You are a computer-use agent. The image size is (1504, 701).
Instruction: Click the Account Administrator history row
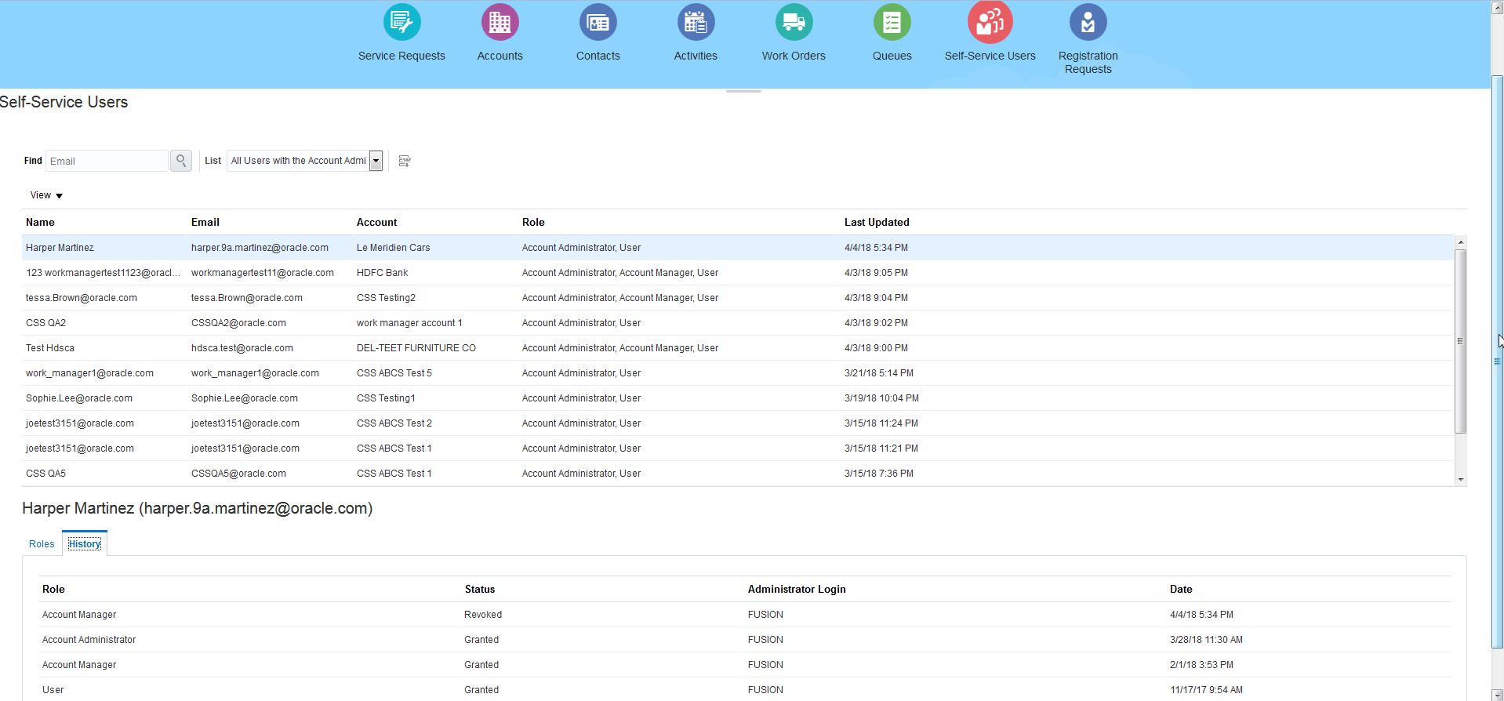(x=744, y=640)
